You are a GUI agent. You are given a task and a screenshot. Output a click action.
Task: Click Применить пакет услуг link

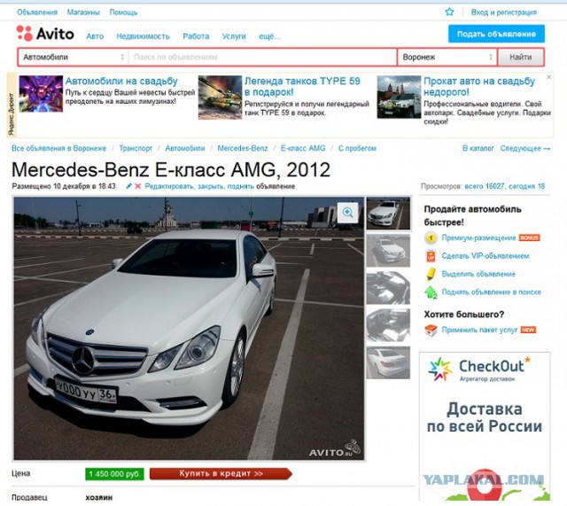click(x=479, y=330)
